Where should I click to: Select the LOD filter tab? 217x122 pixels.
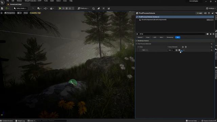point(155,37)
